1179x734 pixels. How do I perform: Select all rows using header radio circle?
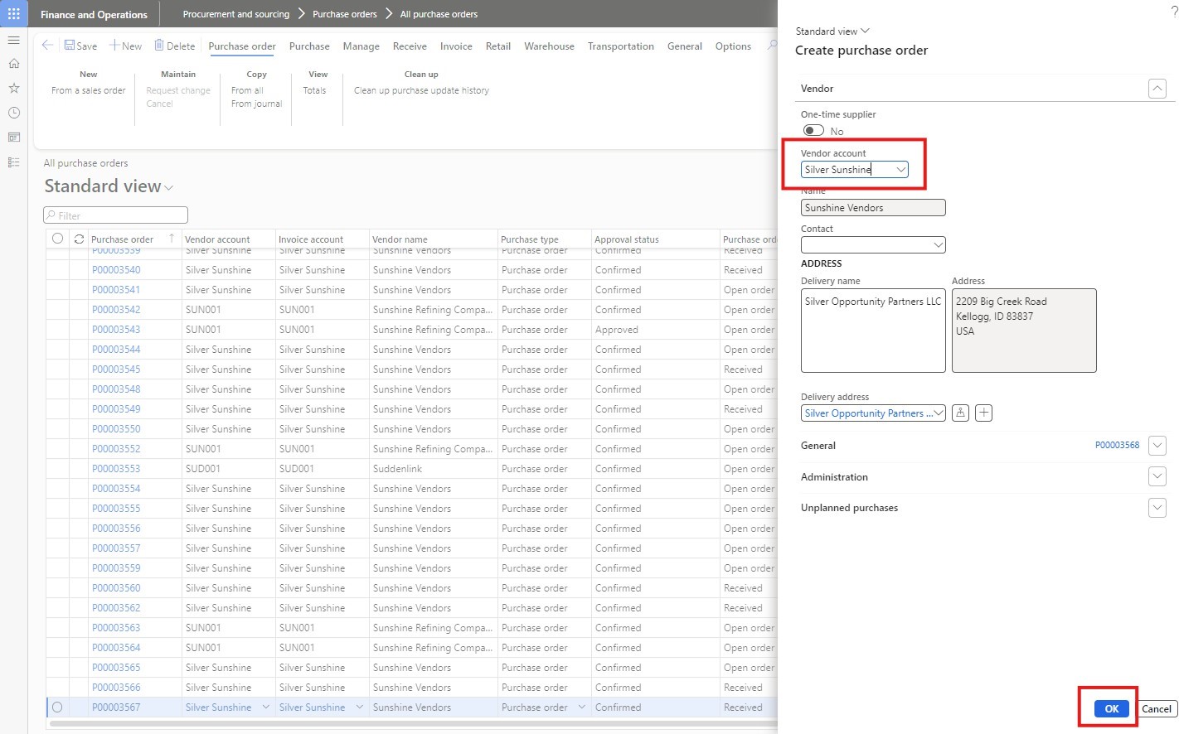(x=57, y=239)
